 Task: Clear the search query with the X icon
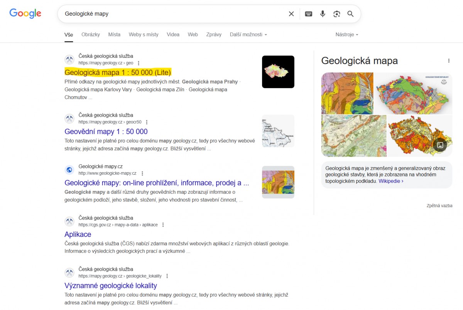point(291,14)
